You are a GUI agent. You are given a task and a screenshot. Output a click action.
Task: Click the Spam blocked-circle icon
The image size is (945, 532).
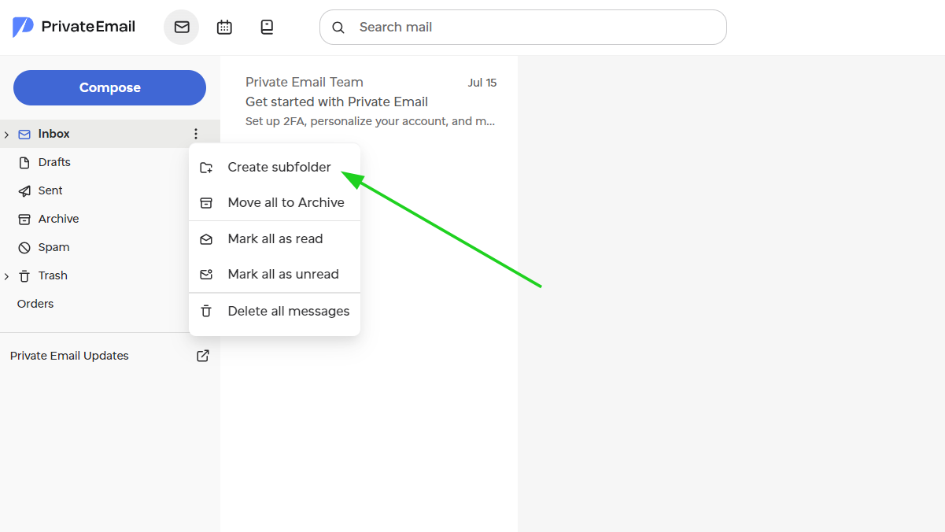[x=24, y=247]
